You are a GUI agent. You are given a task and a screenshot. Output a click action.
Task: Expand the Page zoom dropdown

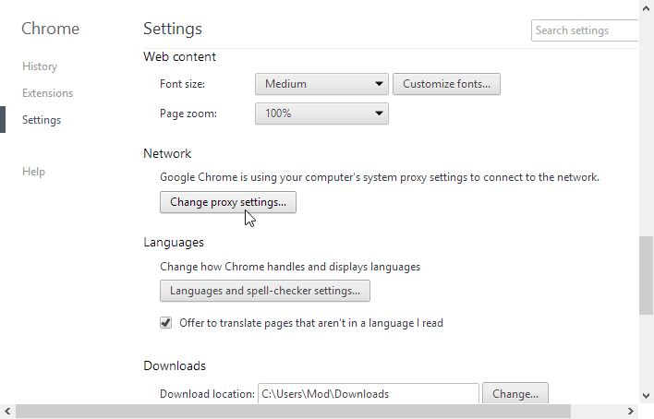click(321, 114)
